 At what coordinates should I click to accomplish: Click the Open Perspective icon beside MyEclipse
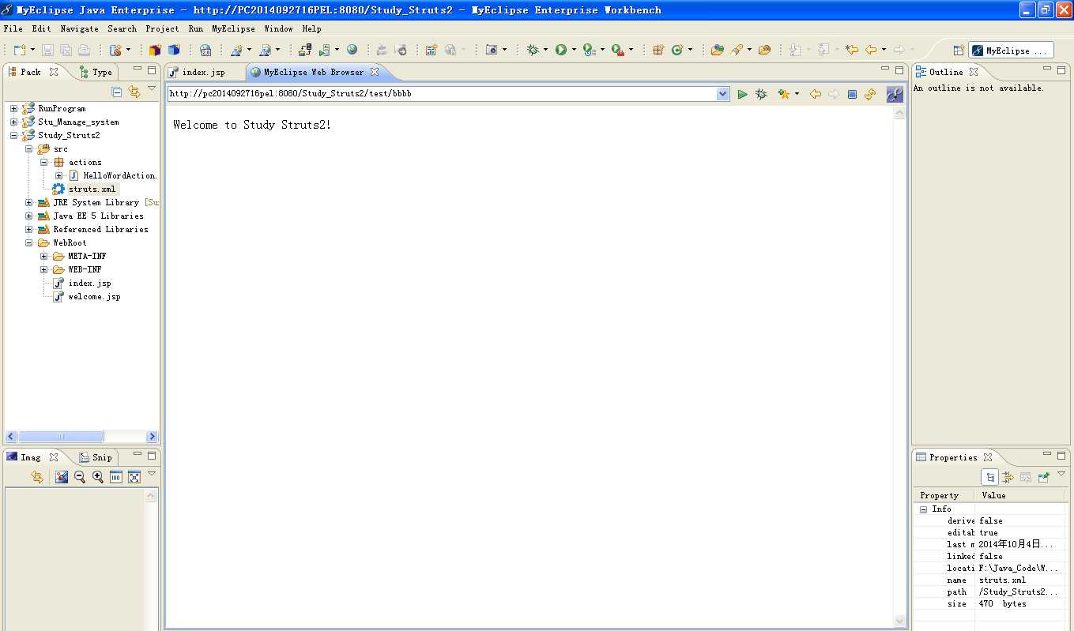pyautogui.click(x=959, y=51)
